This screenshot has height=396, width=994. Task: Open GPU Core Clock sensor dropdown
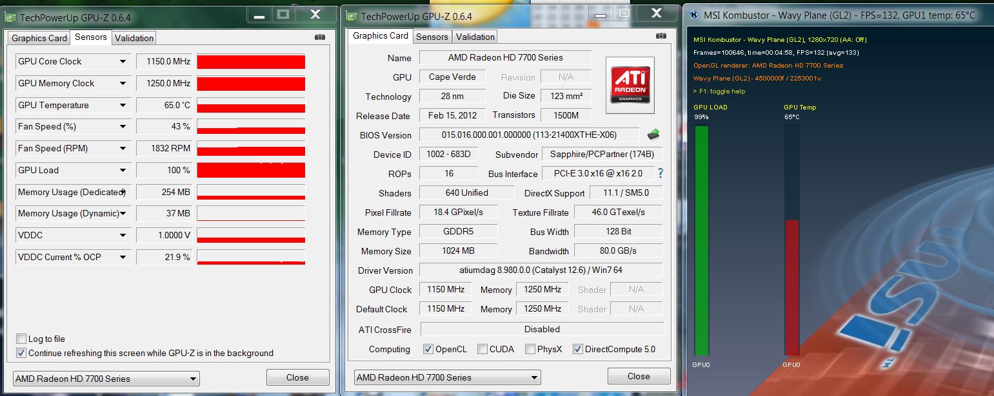point(123,62)
